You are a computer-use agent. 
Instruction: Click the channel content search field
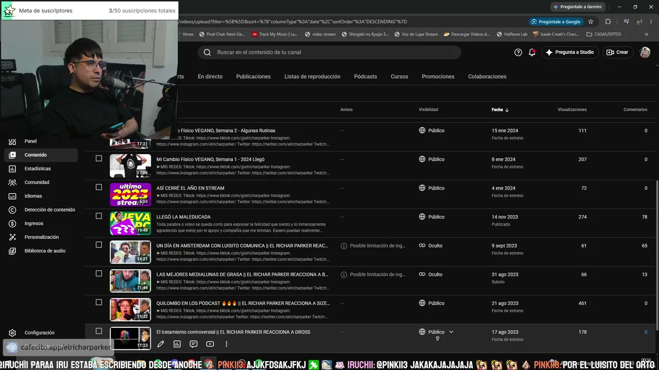(x=329, y=52)
